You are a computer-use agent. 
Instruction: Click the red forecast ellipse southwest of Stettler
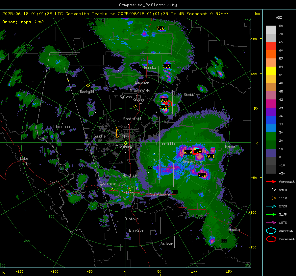(169, 103)
